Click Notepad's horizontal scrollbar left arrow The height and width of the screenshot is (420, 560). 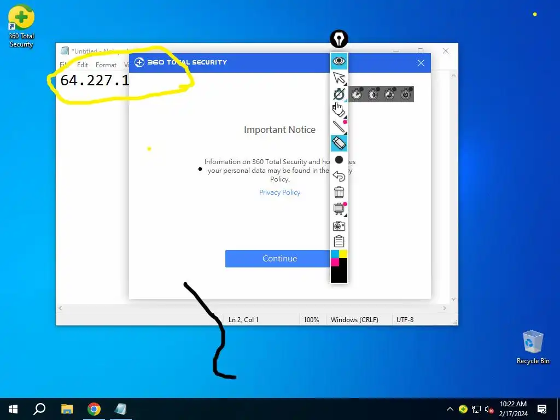[x=60, y=308]
